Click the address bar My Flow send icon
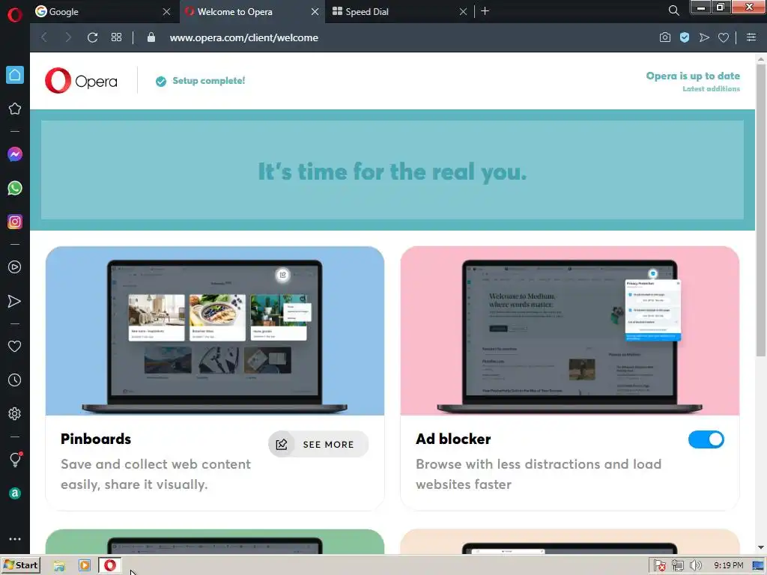 click(x=704, y=37)
